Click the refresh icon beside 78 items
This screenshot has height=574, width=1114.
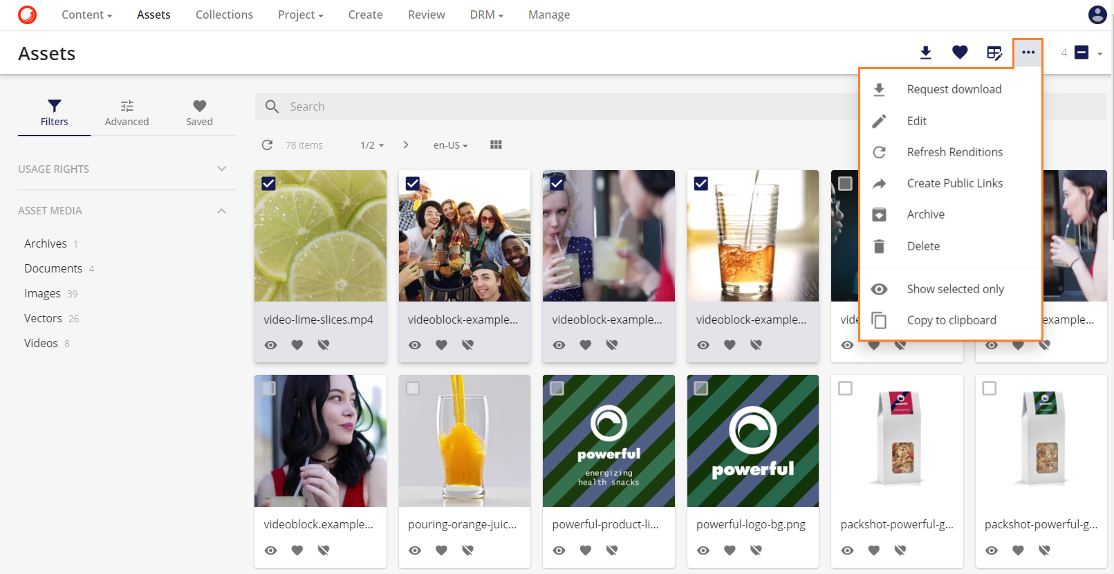pos(267,145)
